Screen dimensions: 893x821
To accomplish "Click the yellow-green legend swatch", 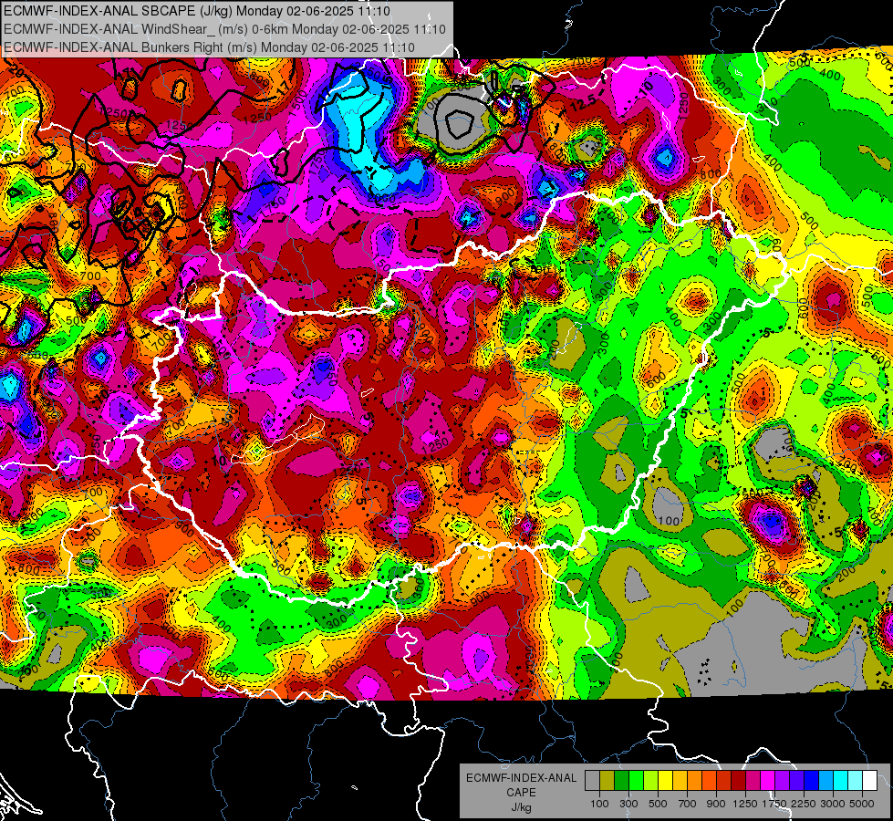I will click(651, 780).
